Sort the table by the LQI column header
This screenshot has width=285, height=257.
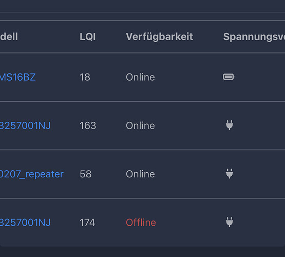pos(88,36)
